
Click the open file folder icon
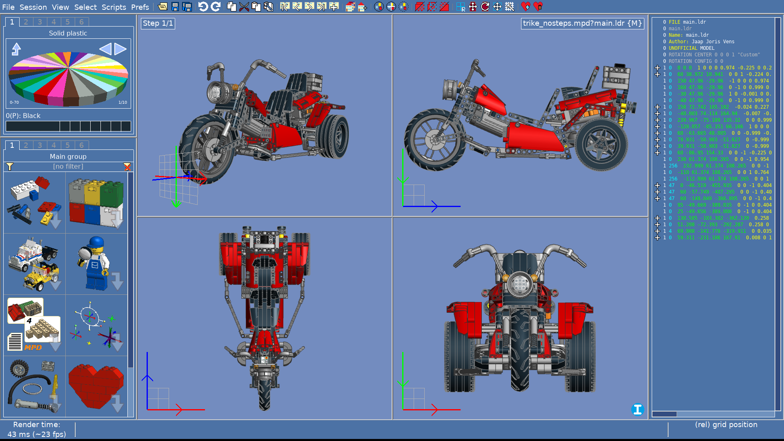coord(163,7)
